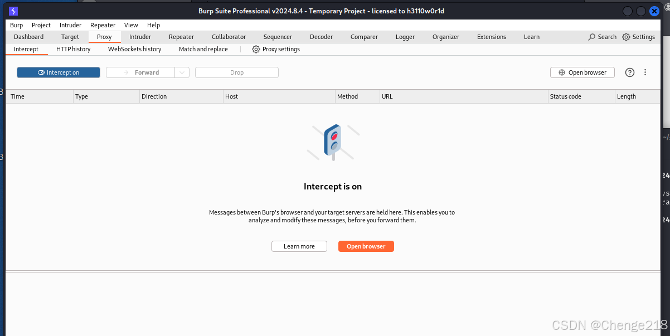The image size is (670, 336).
Task: Switch to the Collaborator tab
Action: click(x=229, y=37)
